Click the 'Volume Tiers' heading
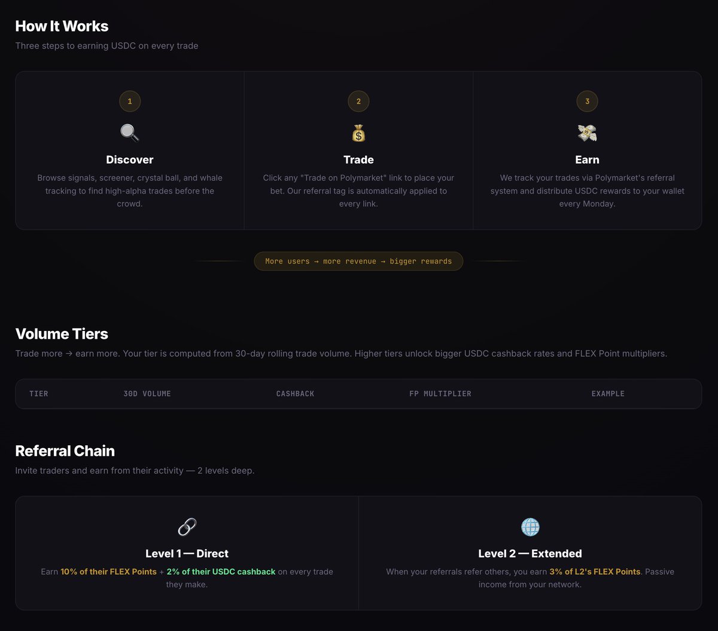Image resolution: width=718 pixels, height=631 pixels. tap(62, 333)
